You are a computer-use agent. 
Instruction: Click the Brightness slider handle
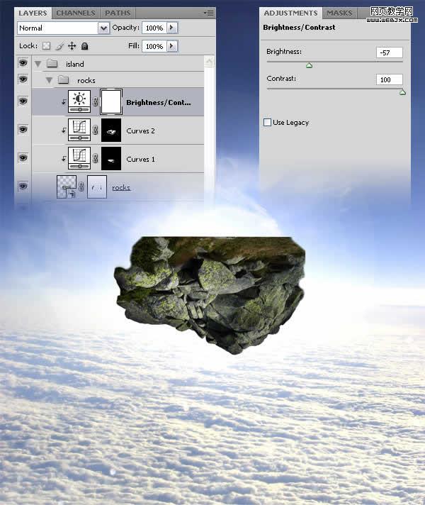309,66
